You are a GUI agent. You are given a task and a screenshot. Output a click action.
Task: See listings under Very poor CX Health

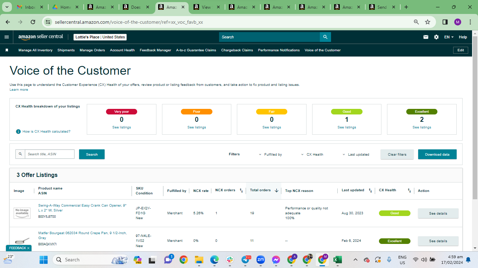pos(121,127)
